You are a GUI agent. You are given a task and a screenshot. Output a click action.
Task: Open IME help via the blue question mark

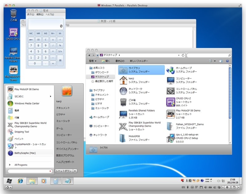(x=202, y=181)
